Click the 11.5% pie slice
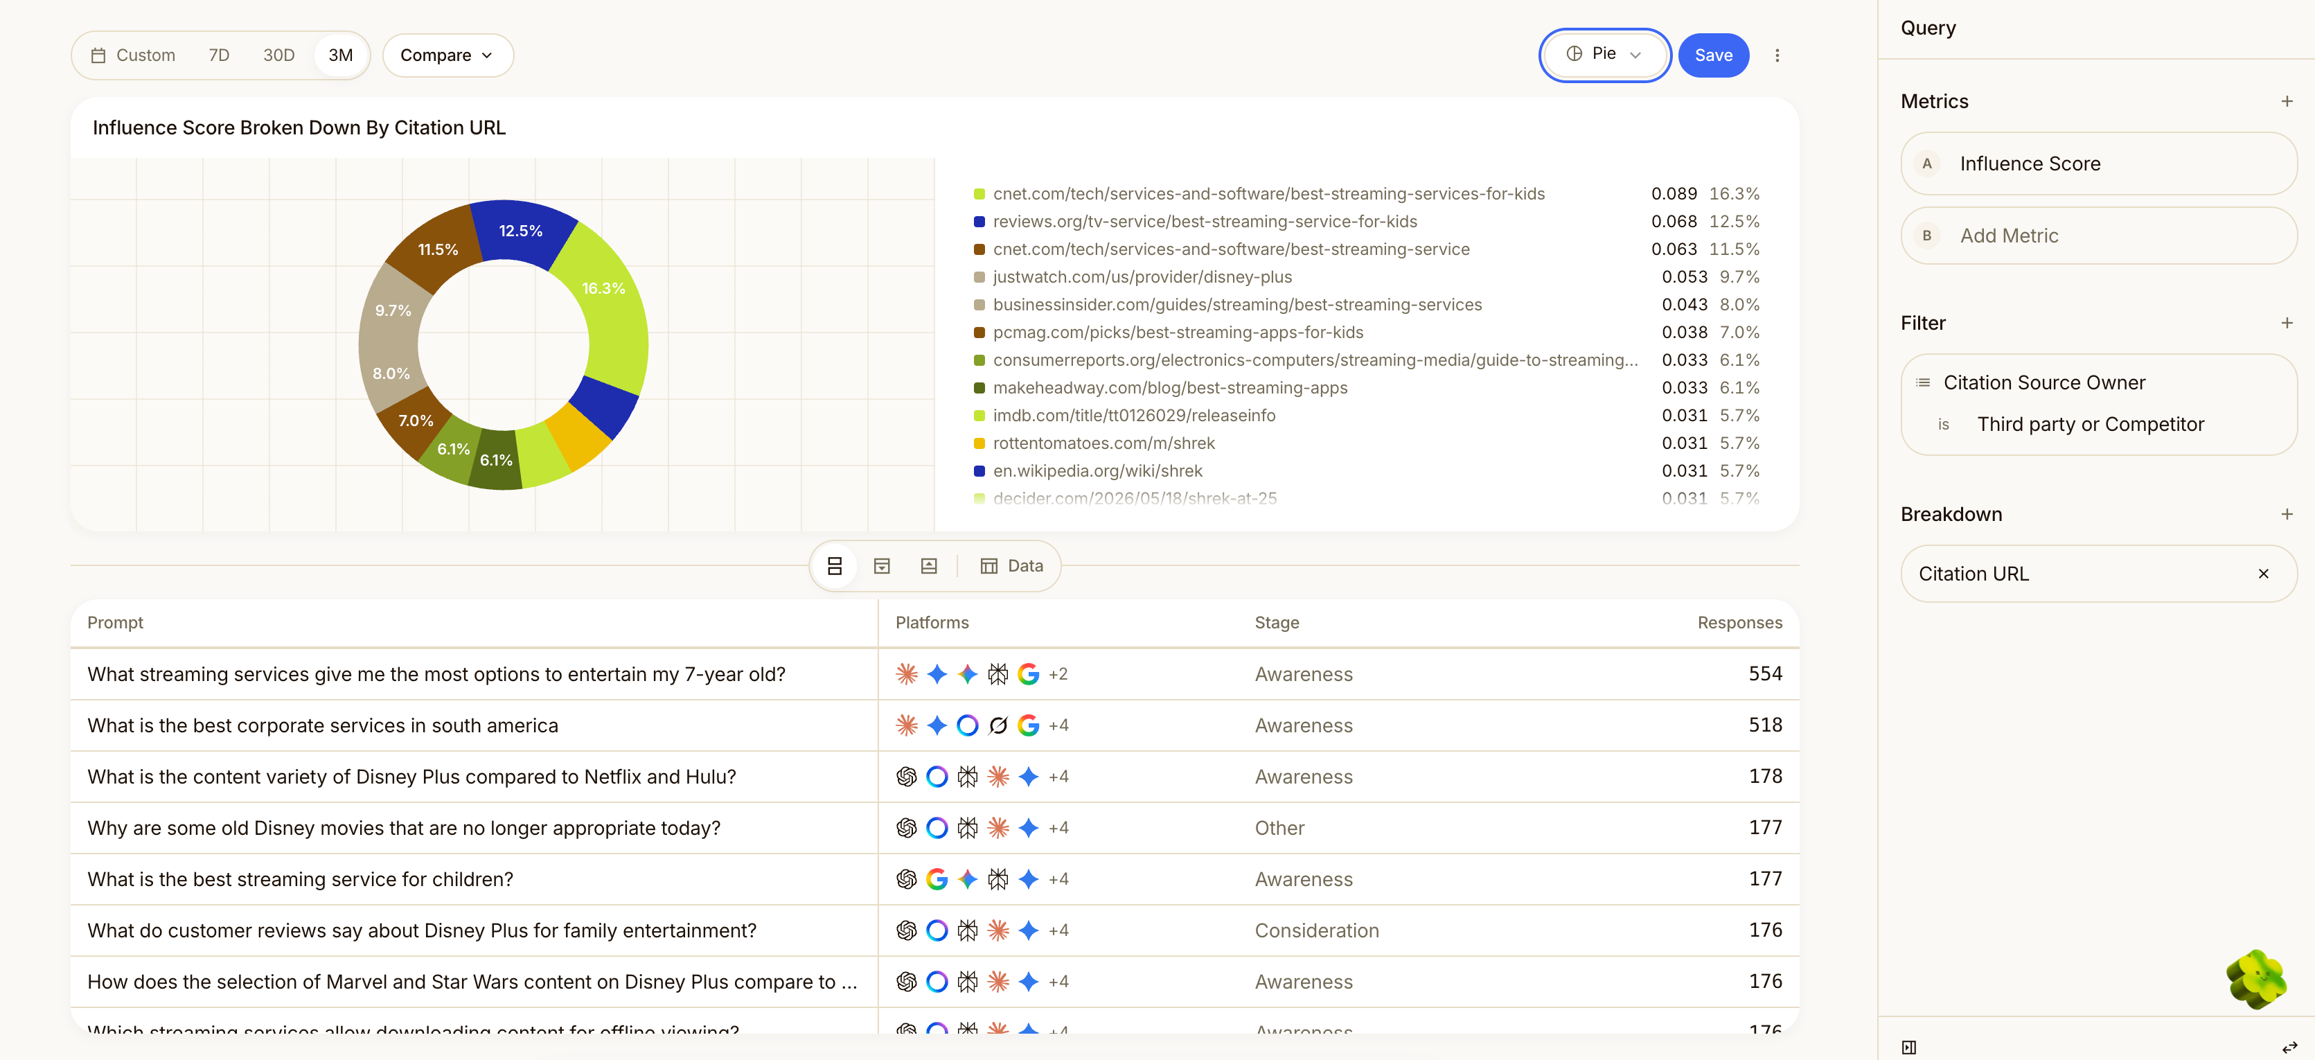 pyautogui.click(x=438, y=249)
